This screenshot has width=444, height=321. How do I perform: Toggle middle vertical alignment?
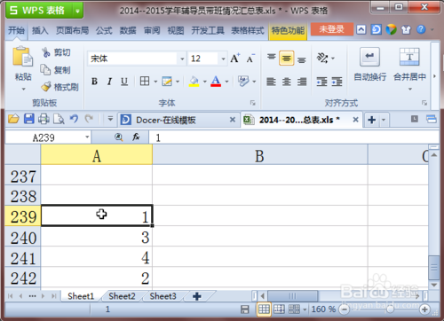286,58
